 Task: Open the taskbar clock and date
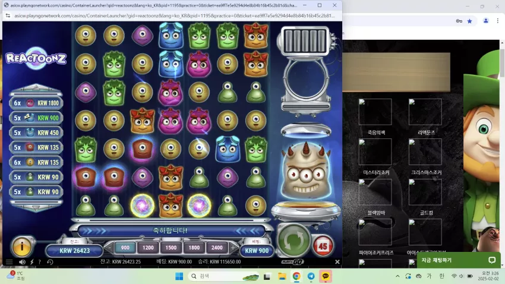[x=488, y=276]
